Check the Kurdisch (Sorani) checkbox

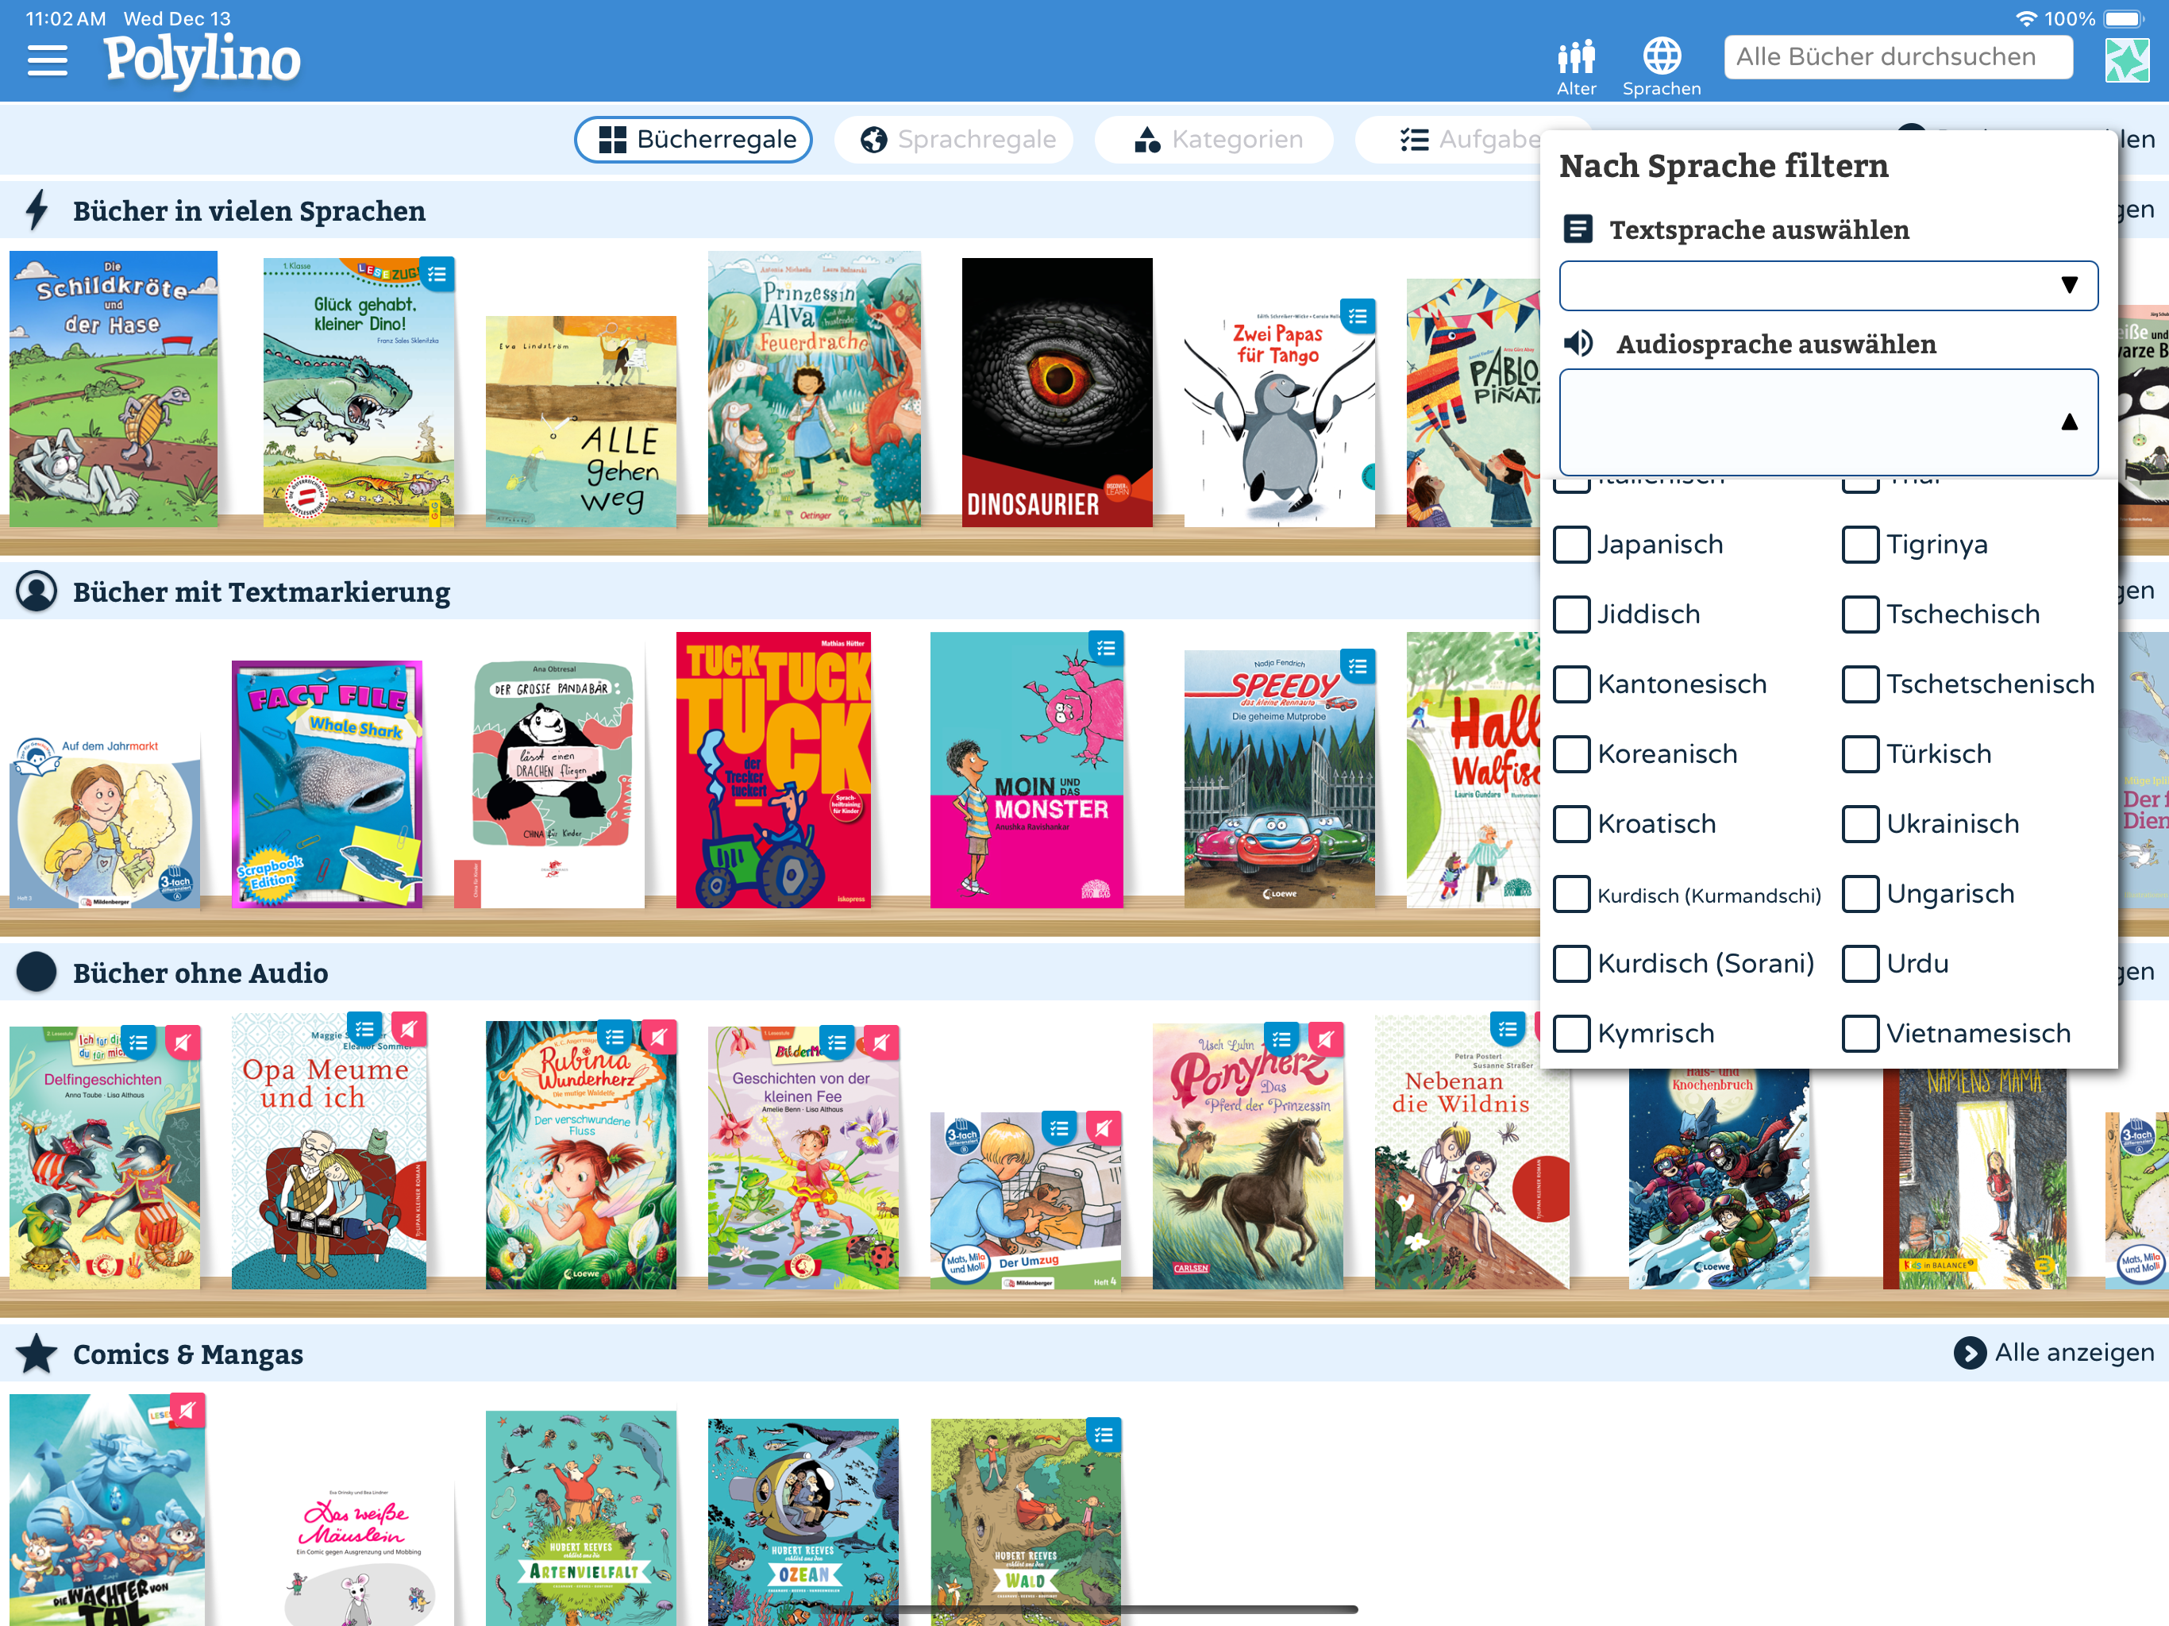pos(1572,963)
